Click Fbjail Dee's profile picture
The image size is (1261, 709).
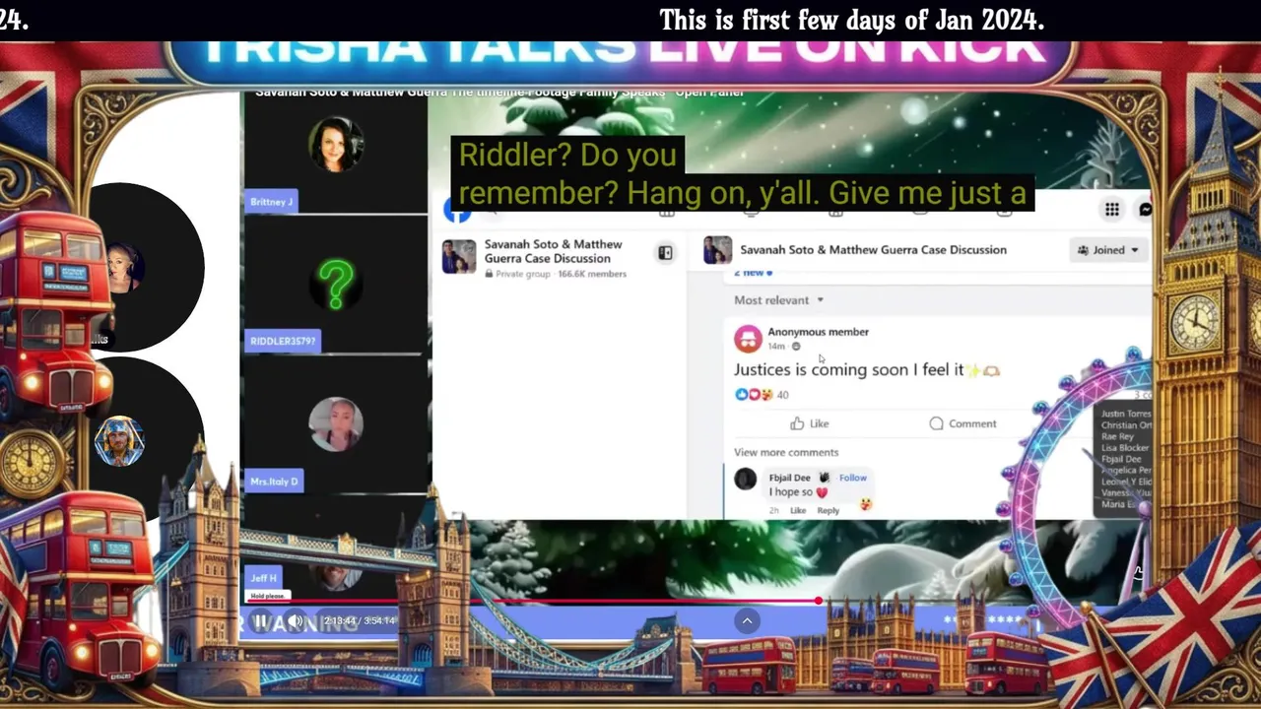[x=746, y=480]
